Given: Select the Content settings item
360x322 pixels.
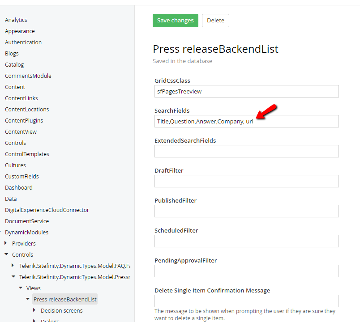Looking at the screenshot, I should [x=15, y=87].
